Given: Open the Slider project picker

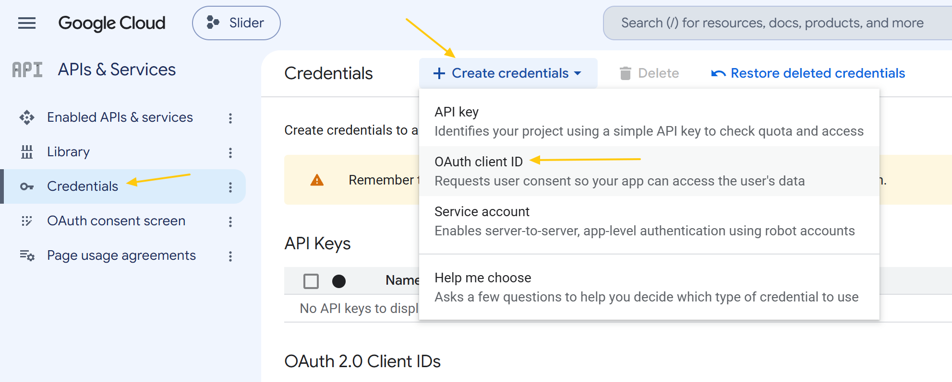Looking at the screenshot, I should (236, 23).
